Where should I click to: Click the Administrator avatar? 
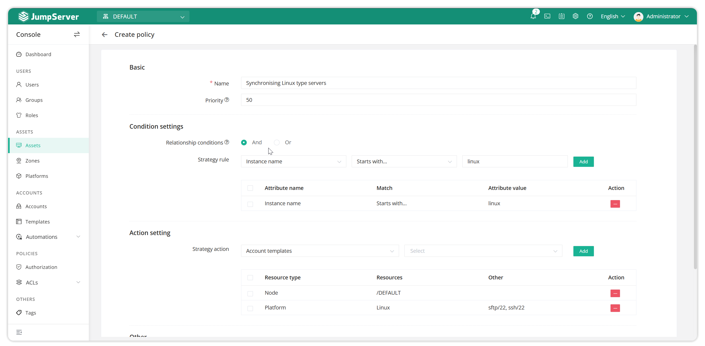tap(638, 17)
